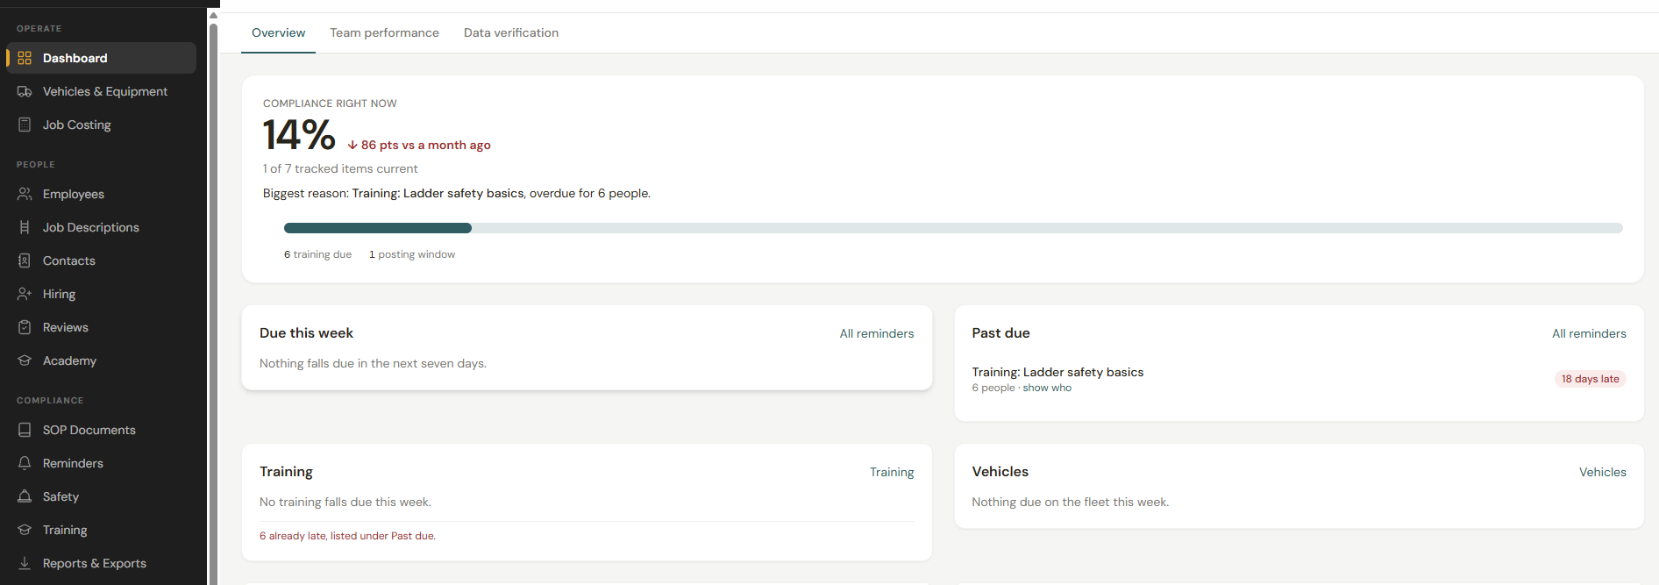Go to Vehicles & Equipment

[x=101, y=91]
